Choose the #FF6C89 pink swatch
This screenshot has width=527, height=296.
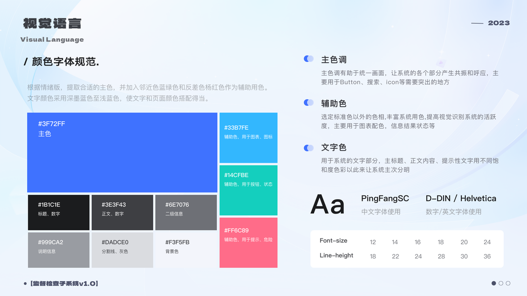coord(248,243)
